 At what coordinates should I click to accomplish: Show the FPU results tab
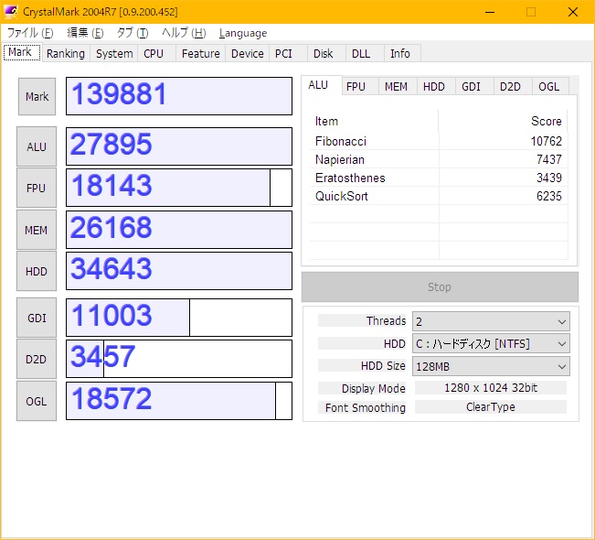[x=359, y=87]
